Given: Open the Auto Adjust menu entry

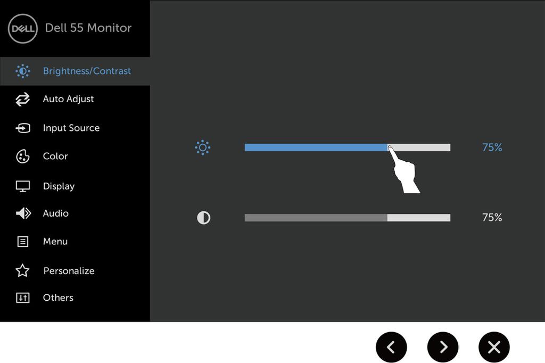Looking at the screenshot, I should (x=68, y=100).
